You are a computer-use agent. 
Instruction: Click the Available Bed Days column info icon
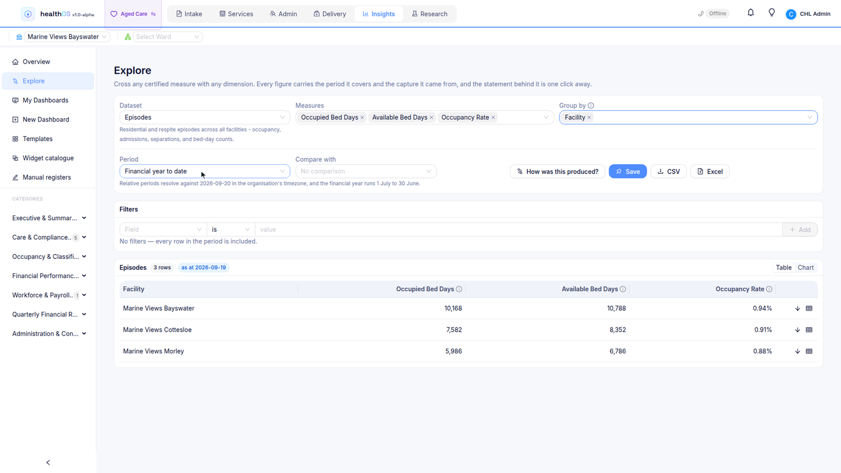click(623, 289)
